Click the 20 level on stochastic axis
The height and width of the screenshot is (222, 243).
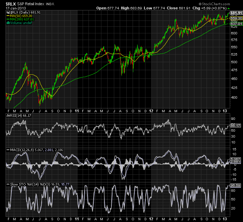(233, 208)
